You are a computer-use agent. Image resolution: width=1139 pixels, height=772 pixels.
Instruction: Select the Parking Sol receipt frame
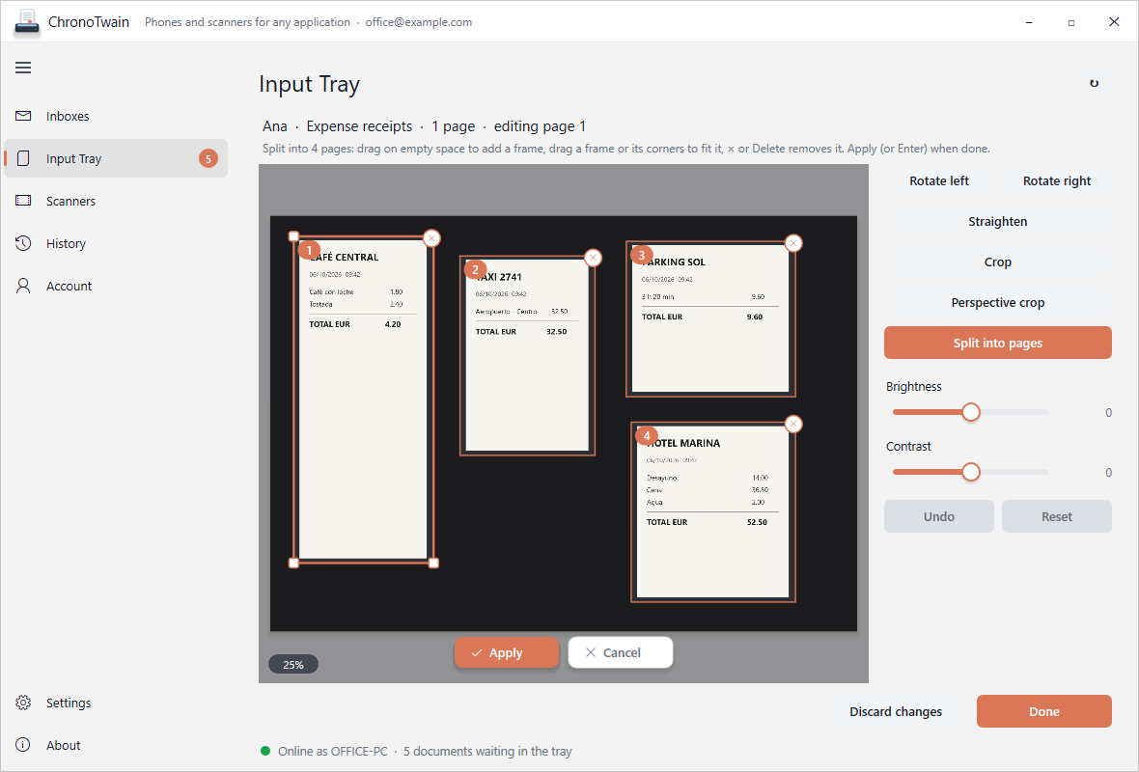tap(710, 319)
